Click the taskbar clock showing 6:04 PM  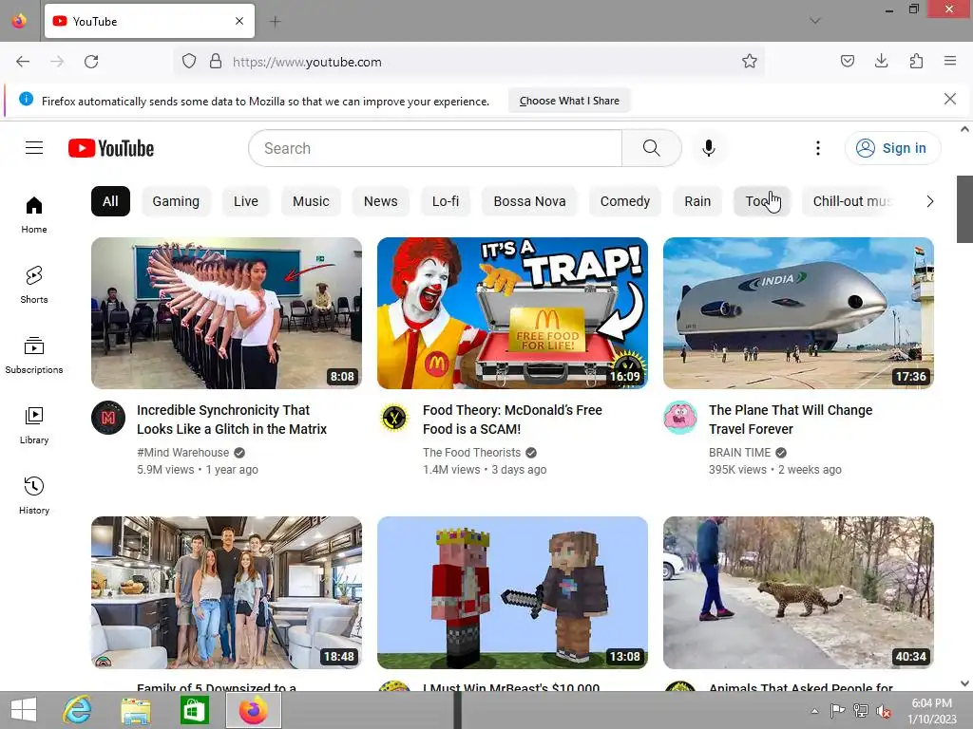click(931, 710)
